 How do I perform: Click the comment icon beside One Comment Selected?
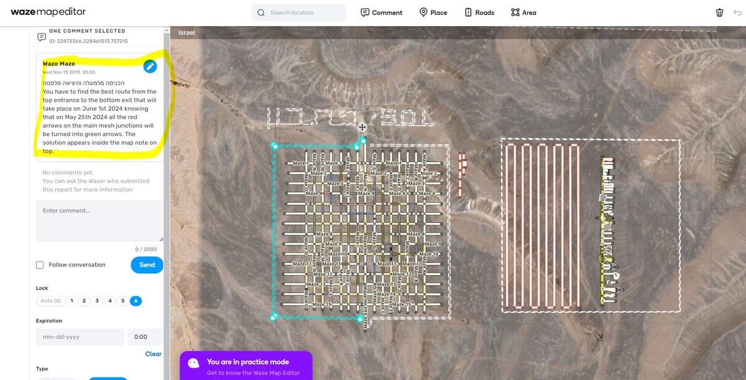pos(42,37)
